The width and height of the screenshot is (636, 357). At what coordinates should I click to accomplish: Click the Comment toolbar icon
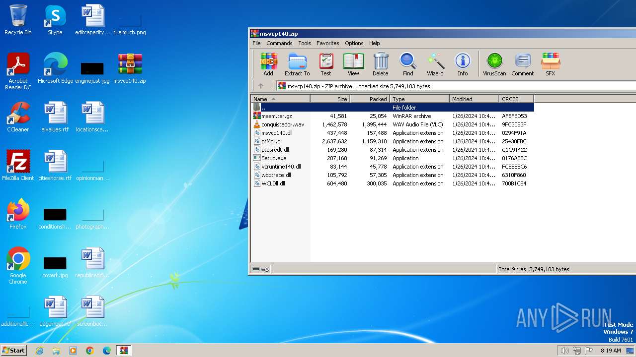pyautogui.click(x=523, y=64)
